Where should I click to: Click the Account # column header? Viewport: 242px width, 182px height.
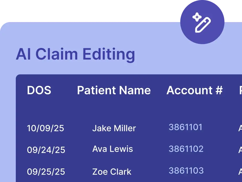coord(195,91)
